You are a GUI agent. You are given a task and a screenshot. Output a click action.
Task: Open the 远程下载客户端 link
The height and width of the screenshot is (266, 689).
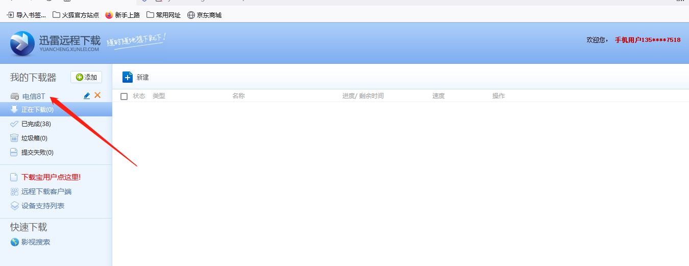click(46, 191)
